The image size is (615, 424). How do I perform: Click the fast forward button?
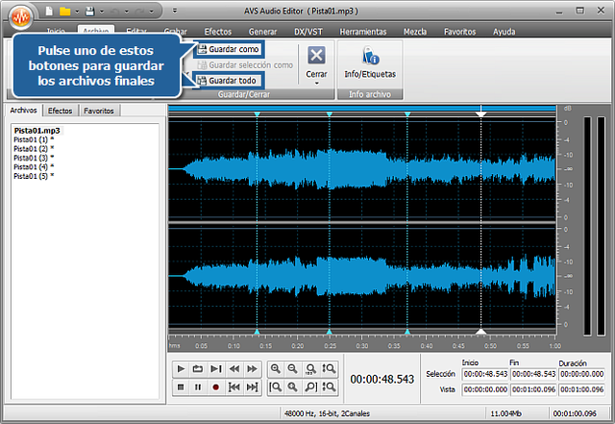tap(252, 368)
